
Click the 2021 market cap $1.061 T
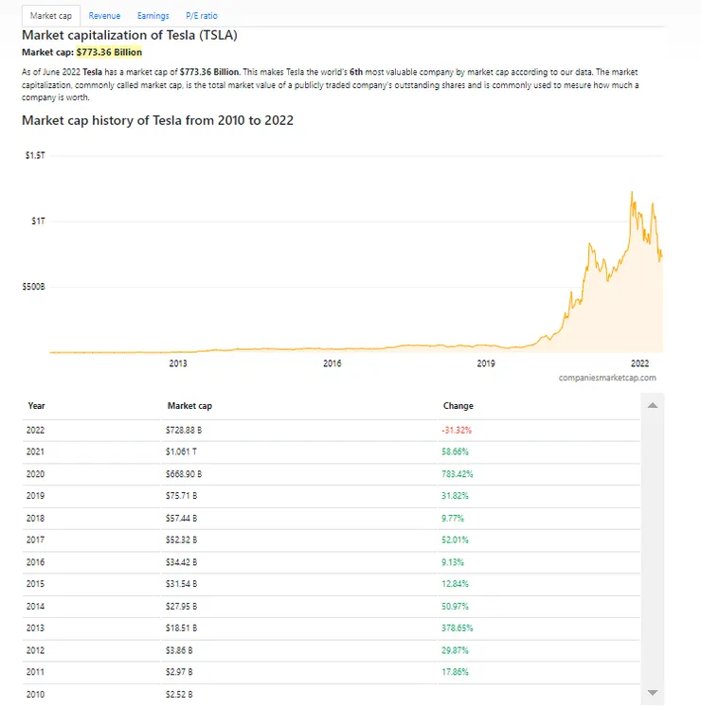coord(183,451)
